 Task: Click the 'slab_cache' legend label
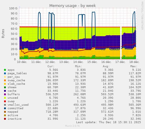click(x=16, y=84)
